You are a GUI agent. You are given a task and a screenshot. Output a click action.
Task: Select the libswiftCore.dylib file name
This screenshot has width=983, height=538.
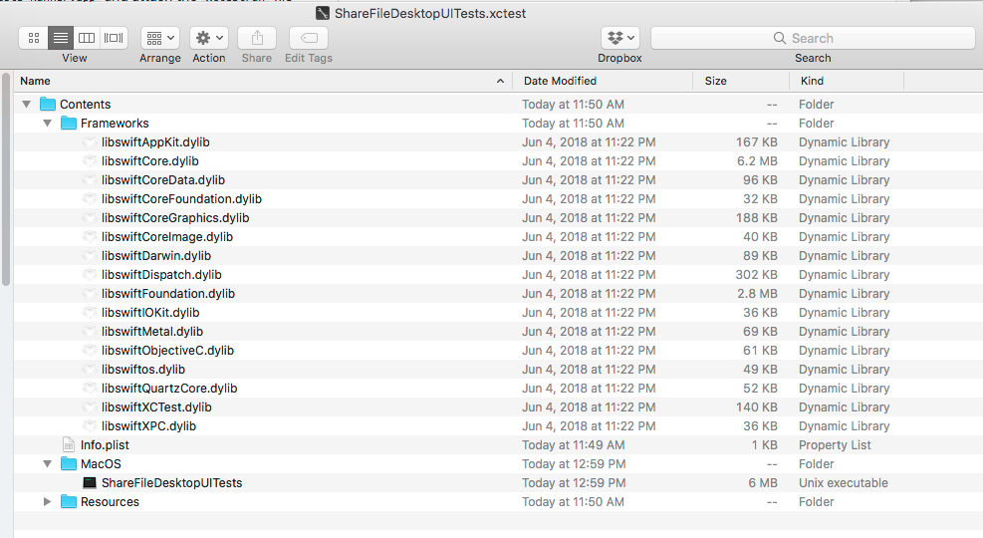149,161
